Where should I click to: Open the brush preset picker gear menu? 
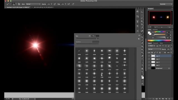[x=139, y=35]
